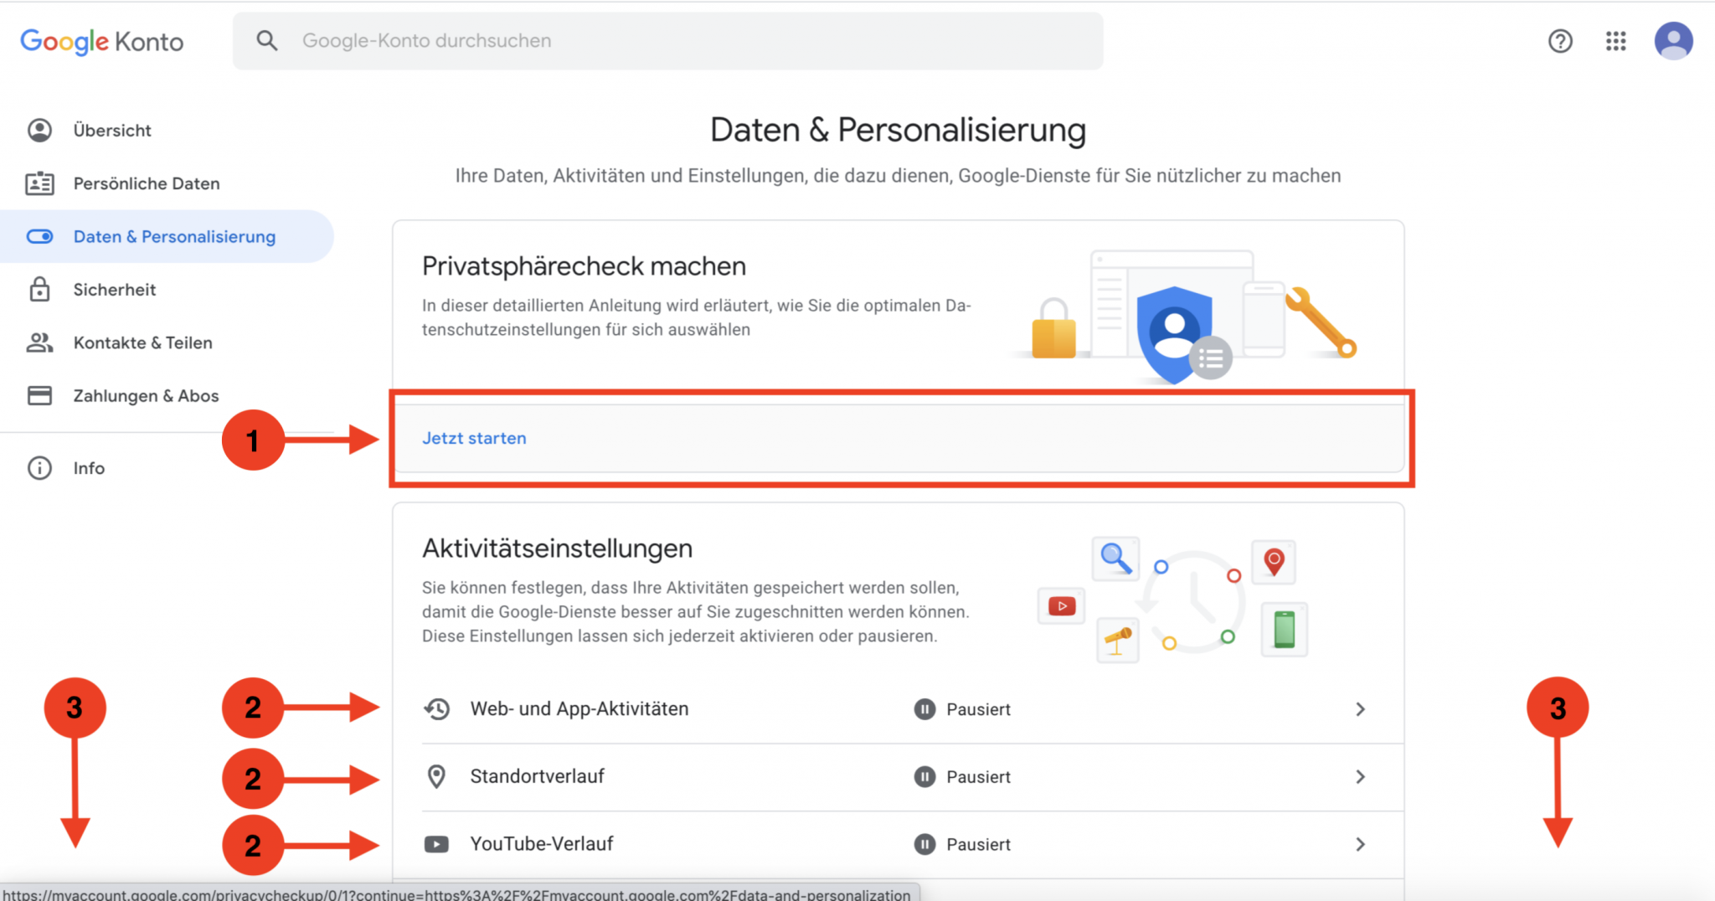Open the Google apps grid icon
This screenshot has width=1715, height=901.
(x=1616, y=40)
